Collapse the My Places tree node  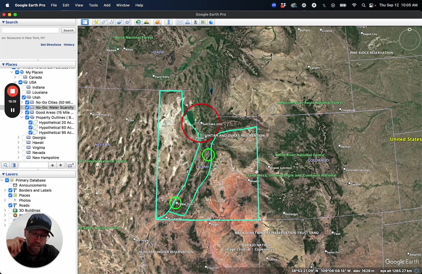(12, 72)
